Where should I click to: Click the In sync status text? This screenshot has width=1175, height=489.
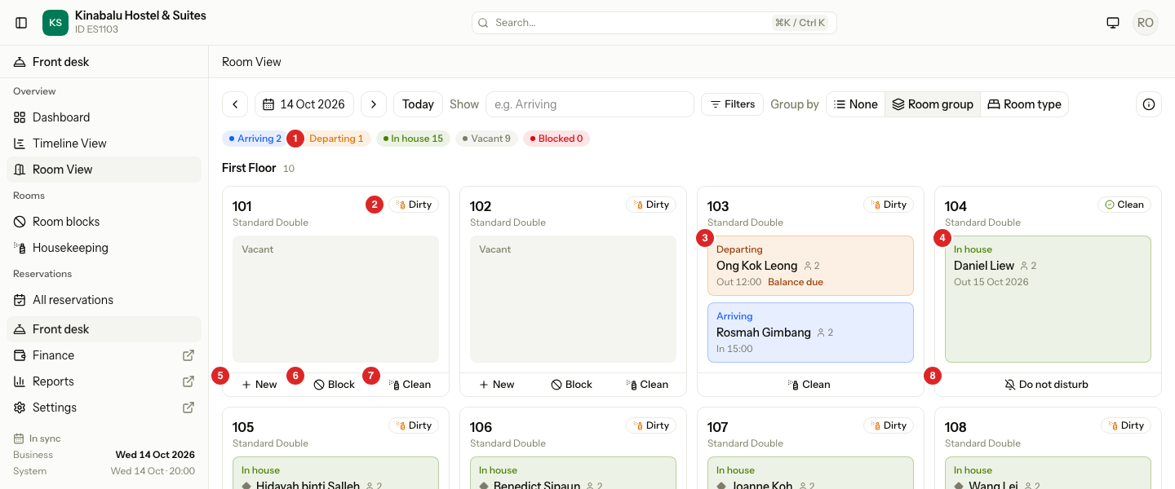coord(45,438)
